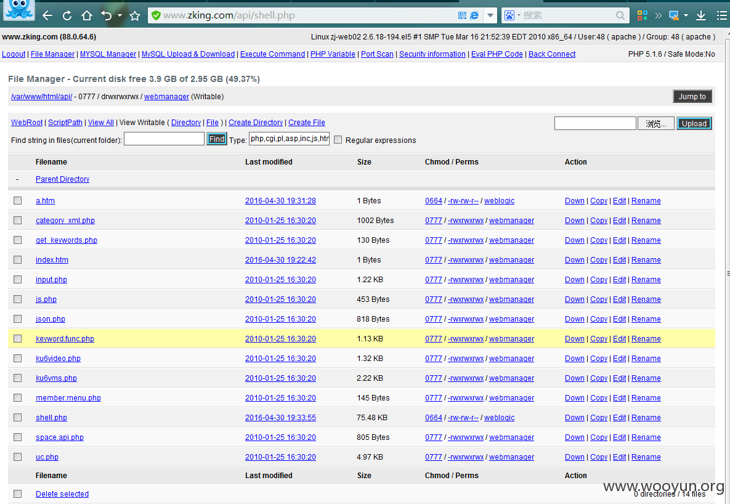Click Delete selected link
Viewport: 730px width, 504px height.
pos(62,494)
